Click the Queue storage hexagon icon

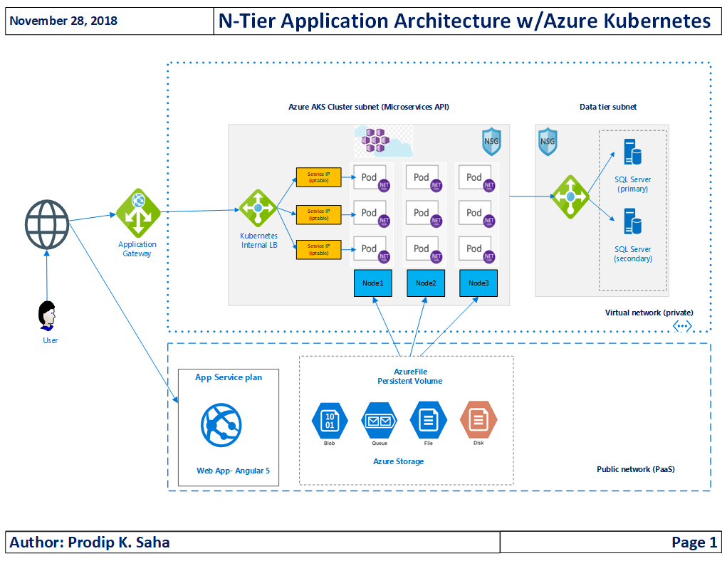[x=380, y=421]
